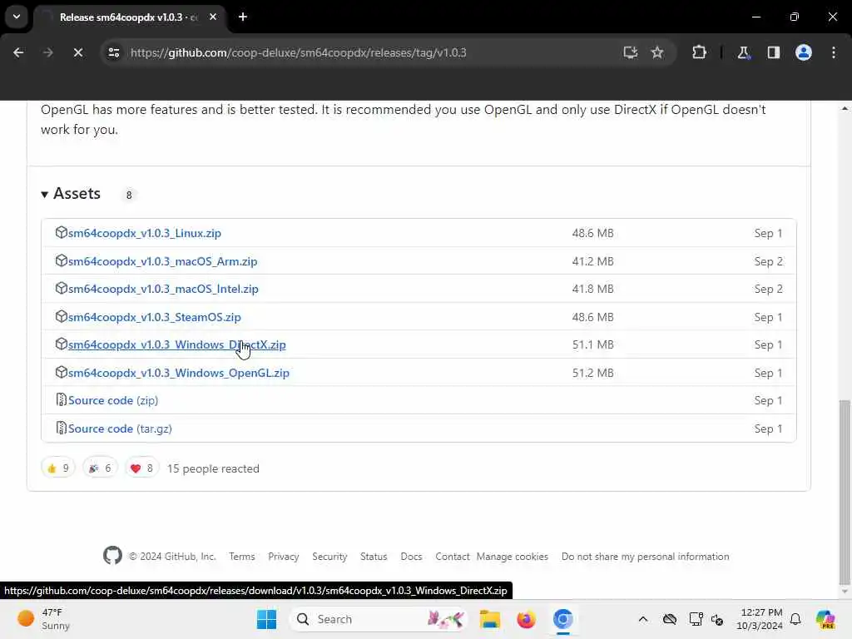The height and width of the screenshot is (639, 852).
Task: Download sm64coopdx_v1.0.3_SteamOS.zip
Action: [154, 317]
